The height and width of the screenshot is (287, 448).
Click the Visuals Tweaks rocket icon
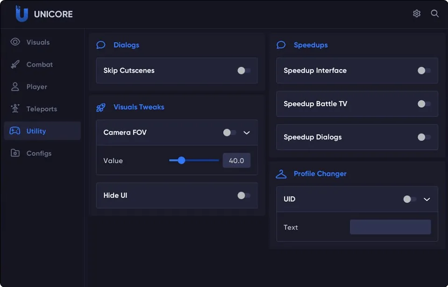(x=101, y=107)
